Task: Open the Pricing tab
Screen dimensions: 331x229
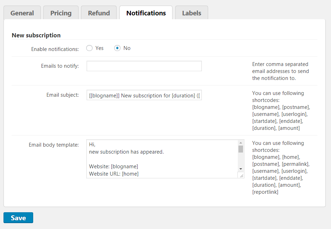Action: click(61, 13)
